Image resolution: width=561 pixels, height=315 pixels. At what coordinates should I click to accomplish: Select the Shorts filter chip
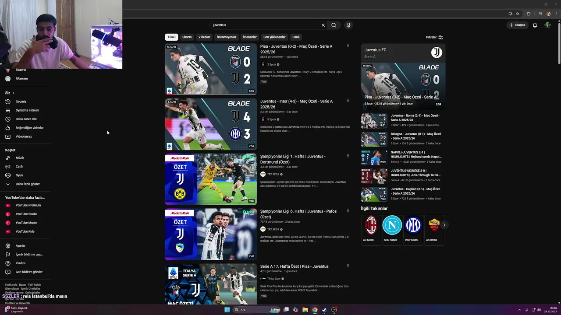coord(187,37)
